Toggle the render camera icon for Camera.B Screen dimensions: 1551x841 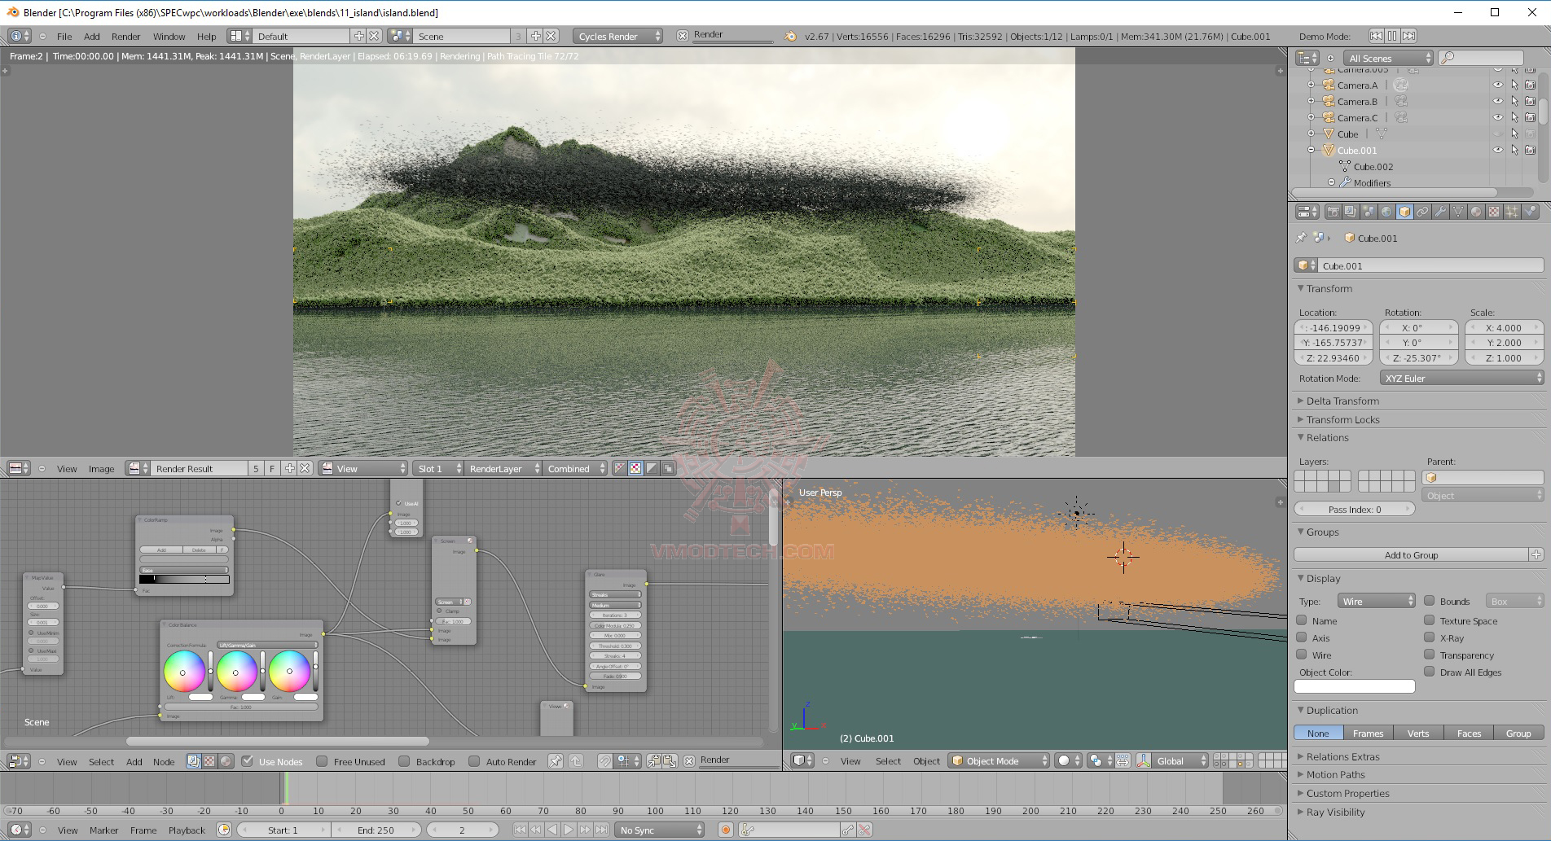click(x=1530, y=101)
